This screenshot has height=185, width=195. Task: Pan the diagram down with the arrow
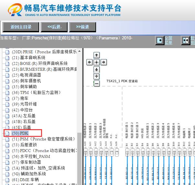96,69
